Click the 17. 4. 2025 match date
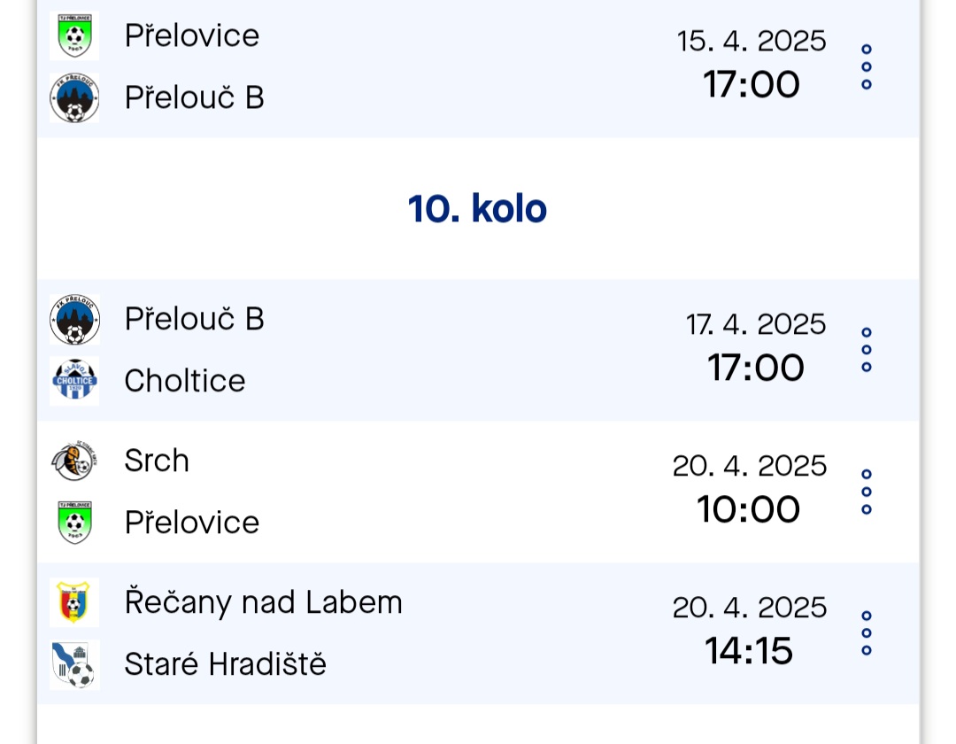Image resolution: width=956 pixels, height=744 pixels. [x=756, y=324]
